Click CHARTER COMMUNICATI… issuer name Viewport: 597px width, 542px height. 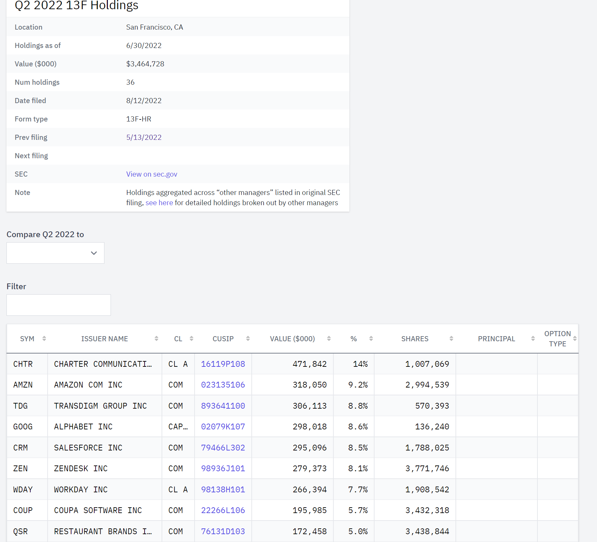tap(103, 364)
